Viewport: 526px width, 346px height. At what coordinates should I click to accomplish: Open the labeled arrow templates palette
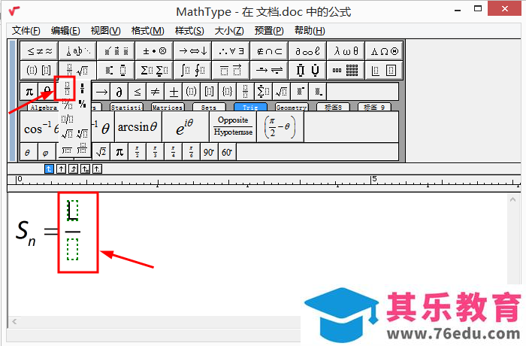point(269,70)
